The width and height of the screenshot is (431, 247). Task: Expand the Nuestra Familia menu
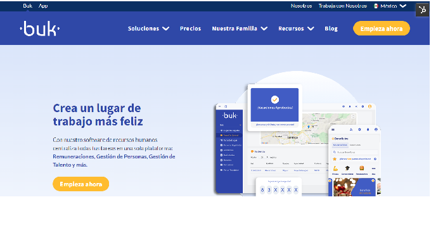(x=240, y=28)
